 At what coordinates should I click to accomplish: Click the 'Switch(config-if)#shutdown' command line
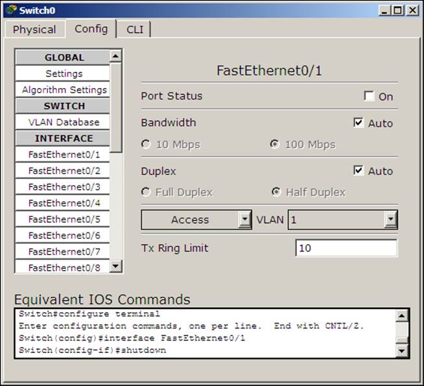coord(92,350)
